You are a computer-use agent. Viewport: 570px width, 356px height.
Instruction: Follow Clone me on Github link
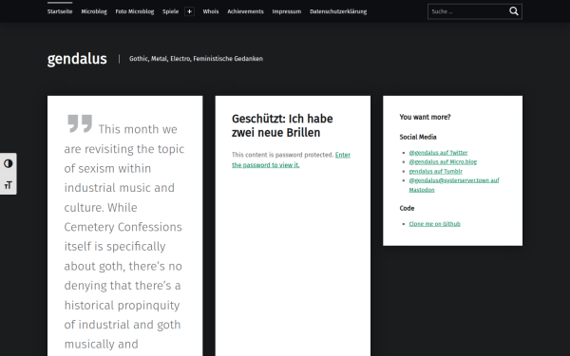coord(434,224)
